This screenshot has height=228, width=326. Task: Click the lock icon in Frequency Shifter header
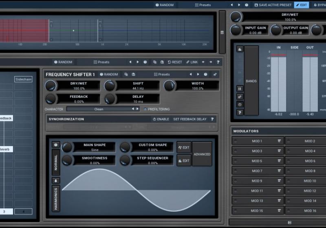[x=215, y=75]
